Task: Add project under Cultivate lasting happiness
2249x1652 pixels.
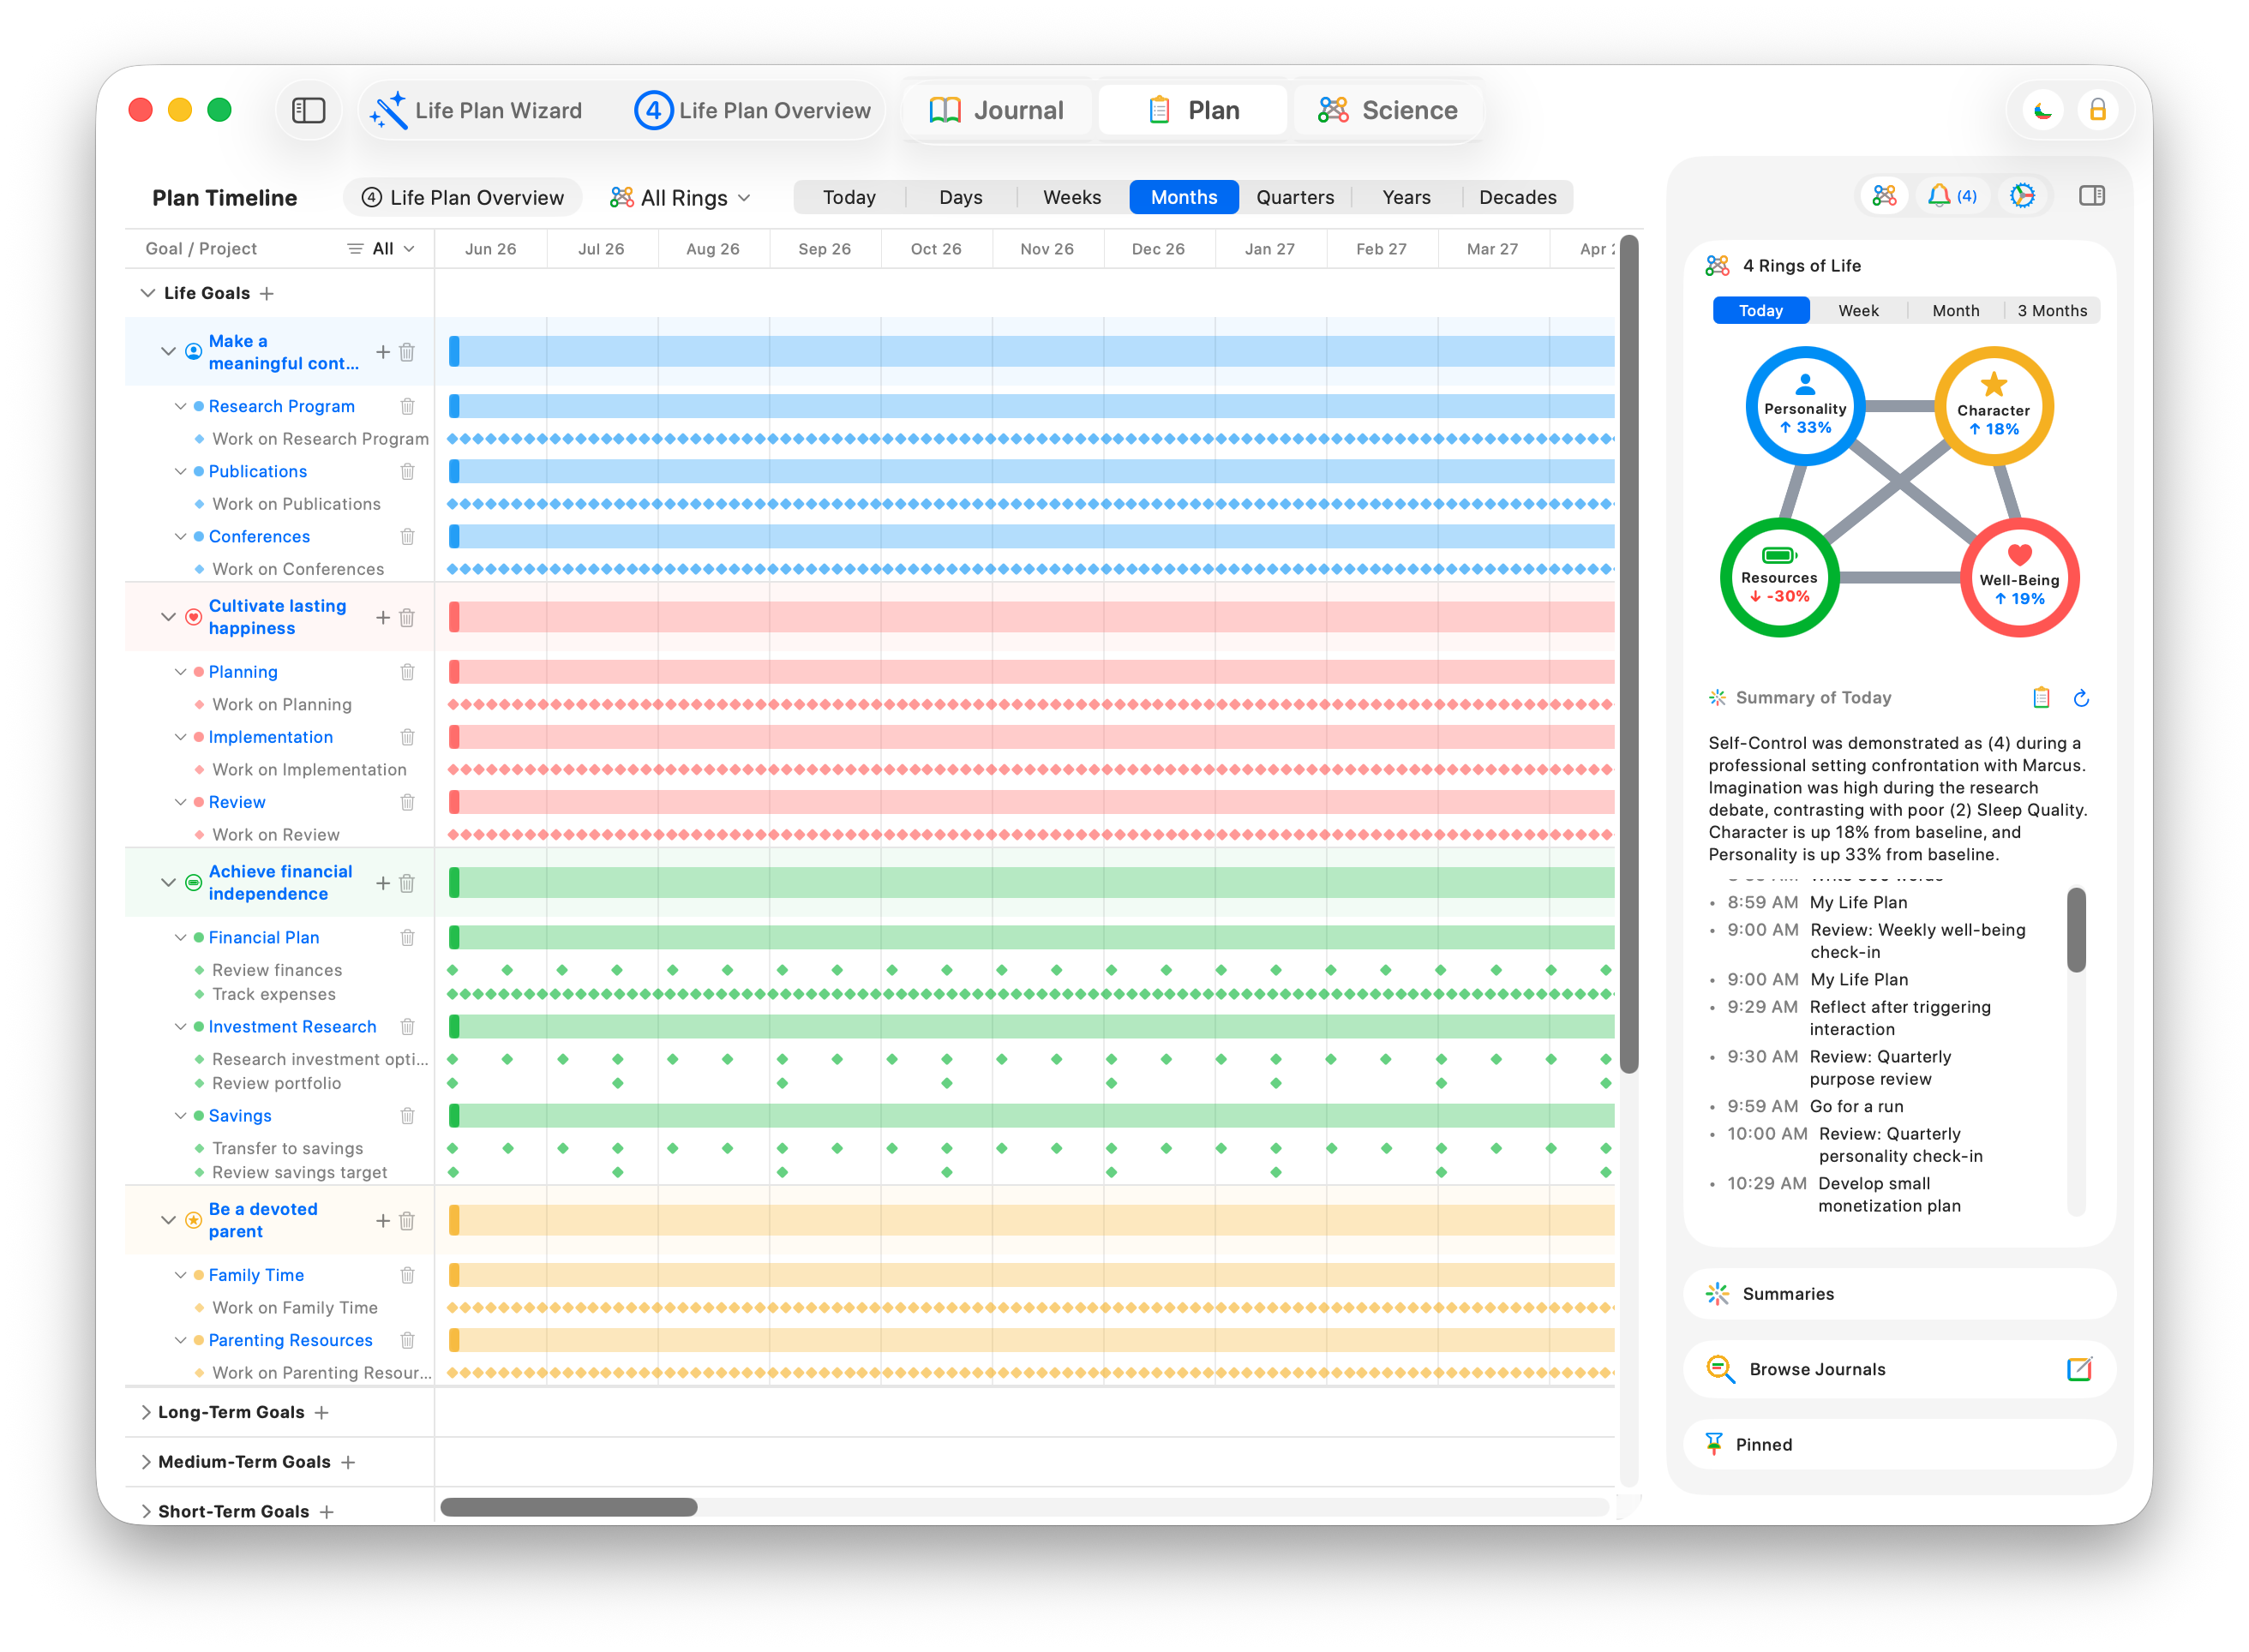Action: [382, 617]
